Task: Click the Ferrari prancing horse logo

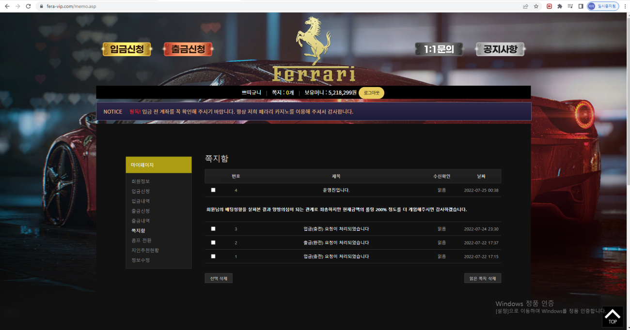Action: (314, 49)
